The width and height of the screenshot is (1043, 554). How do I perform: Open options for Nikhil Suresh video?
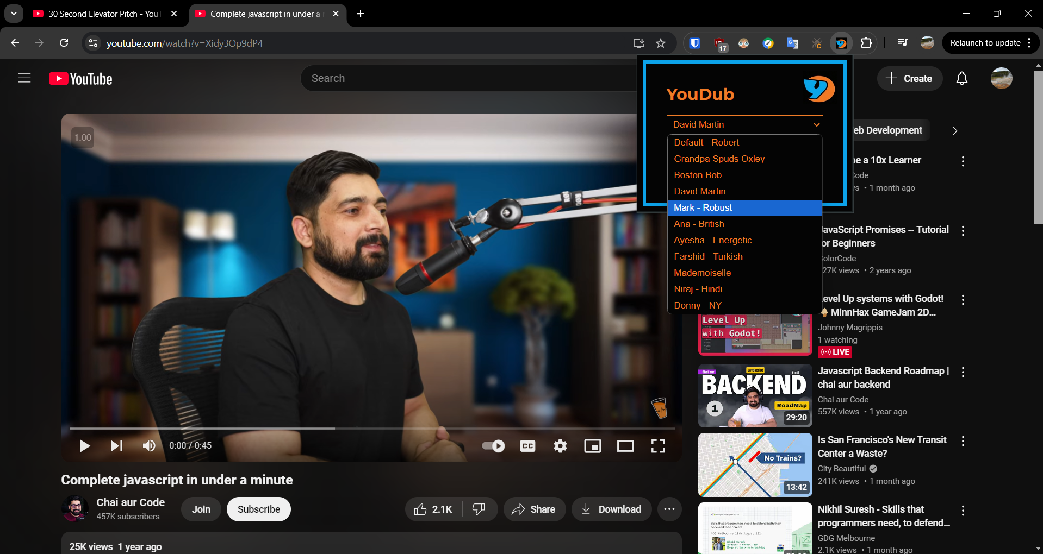point(963,511)
